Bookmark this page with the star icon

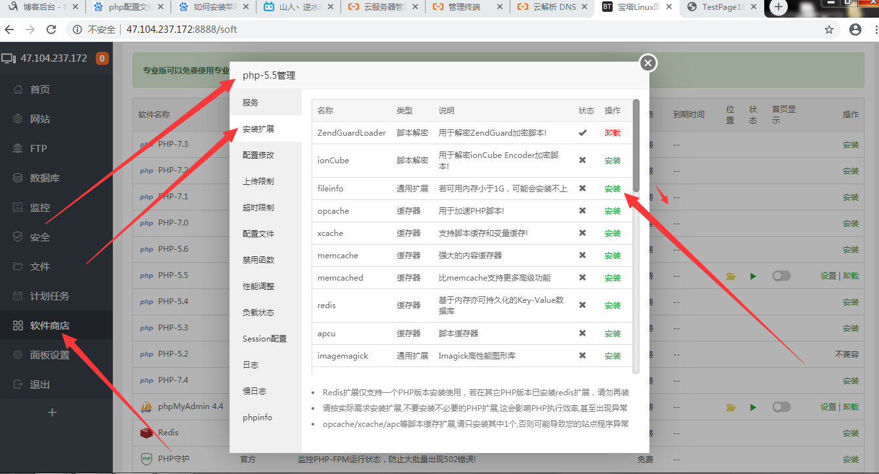[x=829, y=30]
